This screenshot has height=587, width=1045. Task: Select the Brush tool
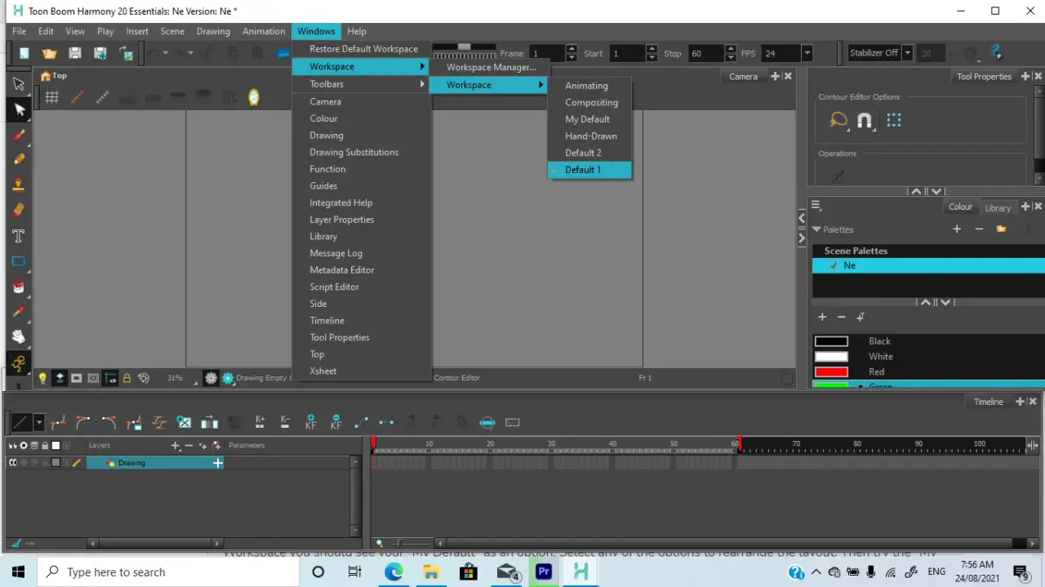[19, 135]
